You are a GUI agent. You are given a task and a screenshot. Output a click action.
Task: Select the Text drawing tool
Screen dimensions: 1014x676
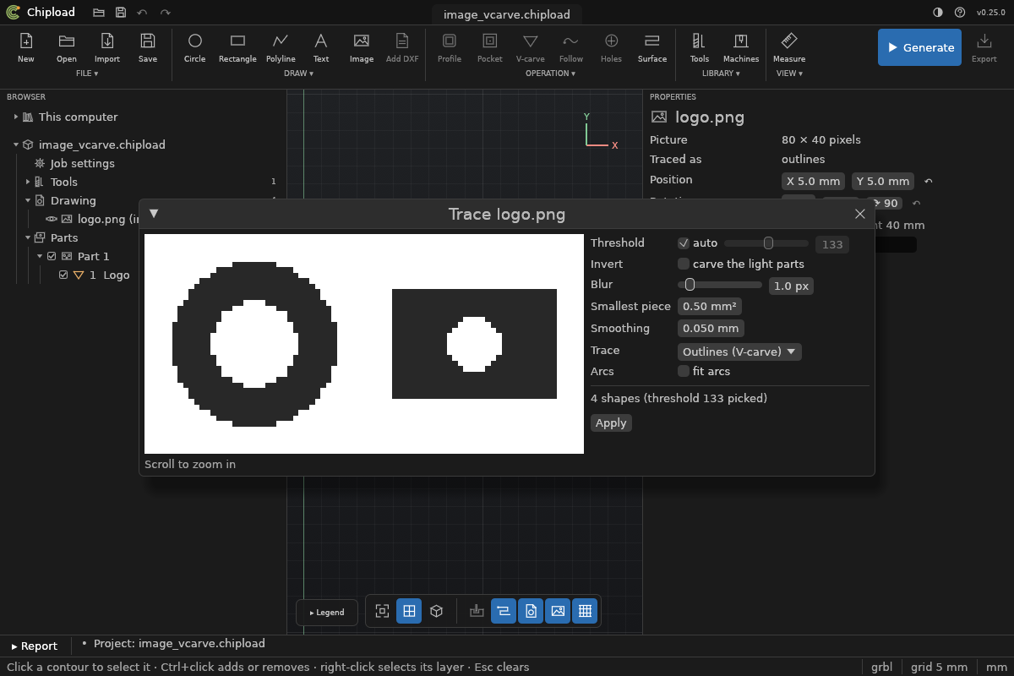321,47
